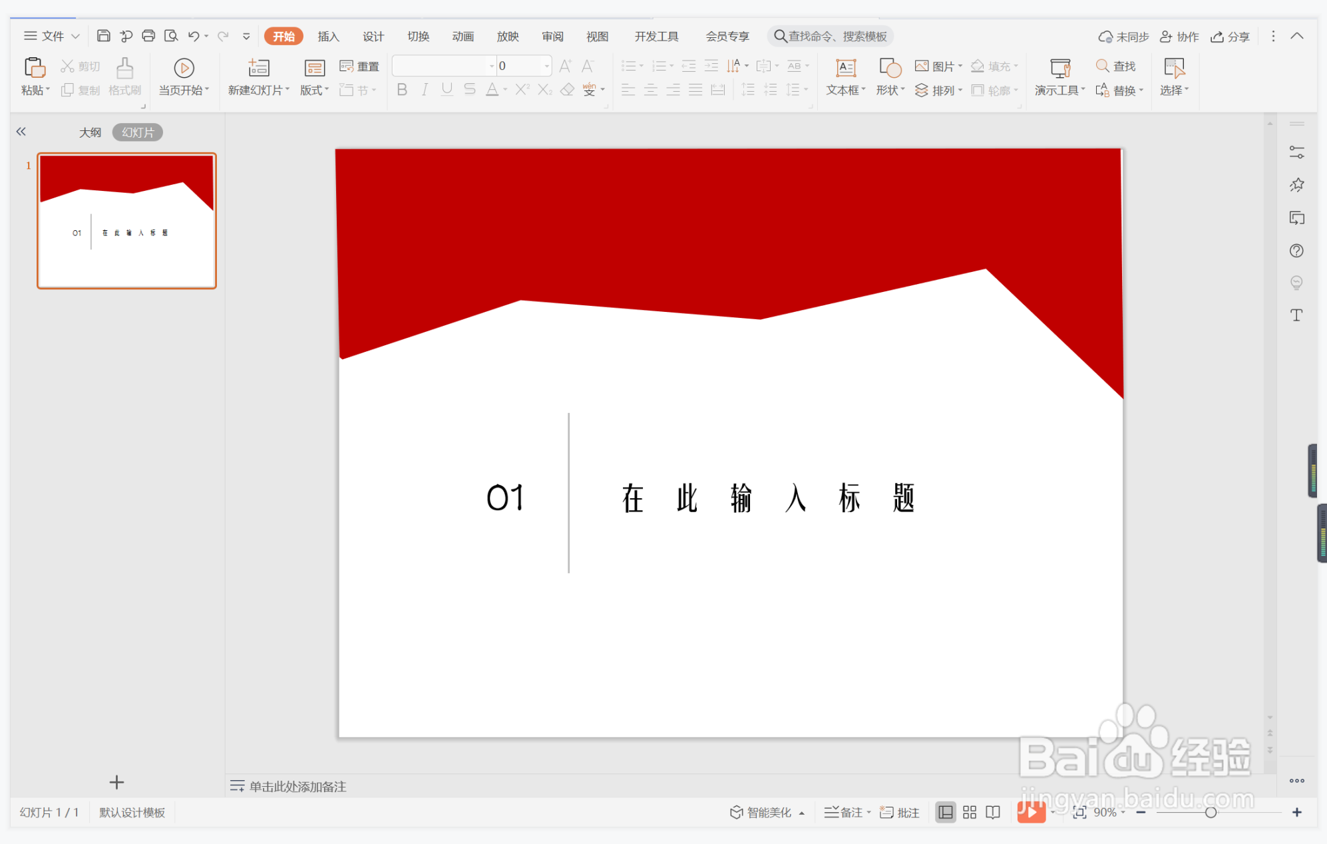Toggle bold formatting

(x=401, y=89)
